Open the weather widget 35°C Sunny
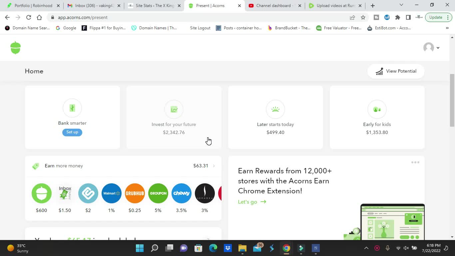455x256 pixels. click(x=18, y=248)
